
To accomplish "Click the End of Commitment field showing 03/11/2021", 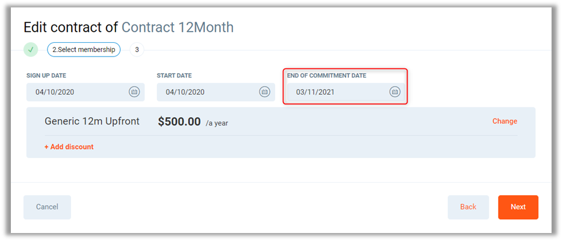I will point(335,92).
